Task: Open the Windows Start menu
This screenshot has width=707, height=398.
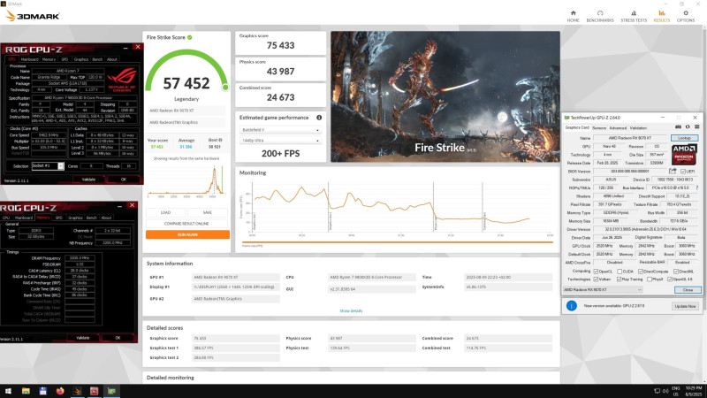Action: click(8, 391)
